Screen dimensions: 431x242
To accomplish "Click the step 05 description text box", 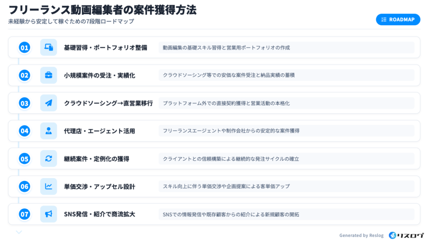I will (x=286, y=159).
